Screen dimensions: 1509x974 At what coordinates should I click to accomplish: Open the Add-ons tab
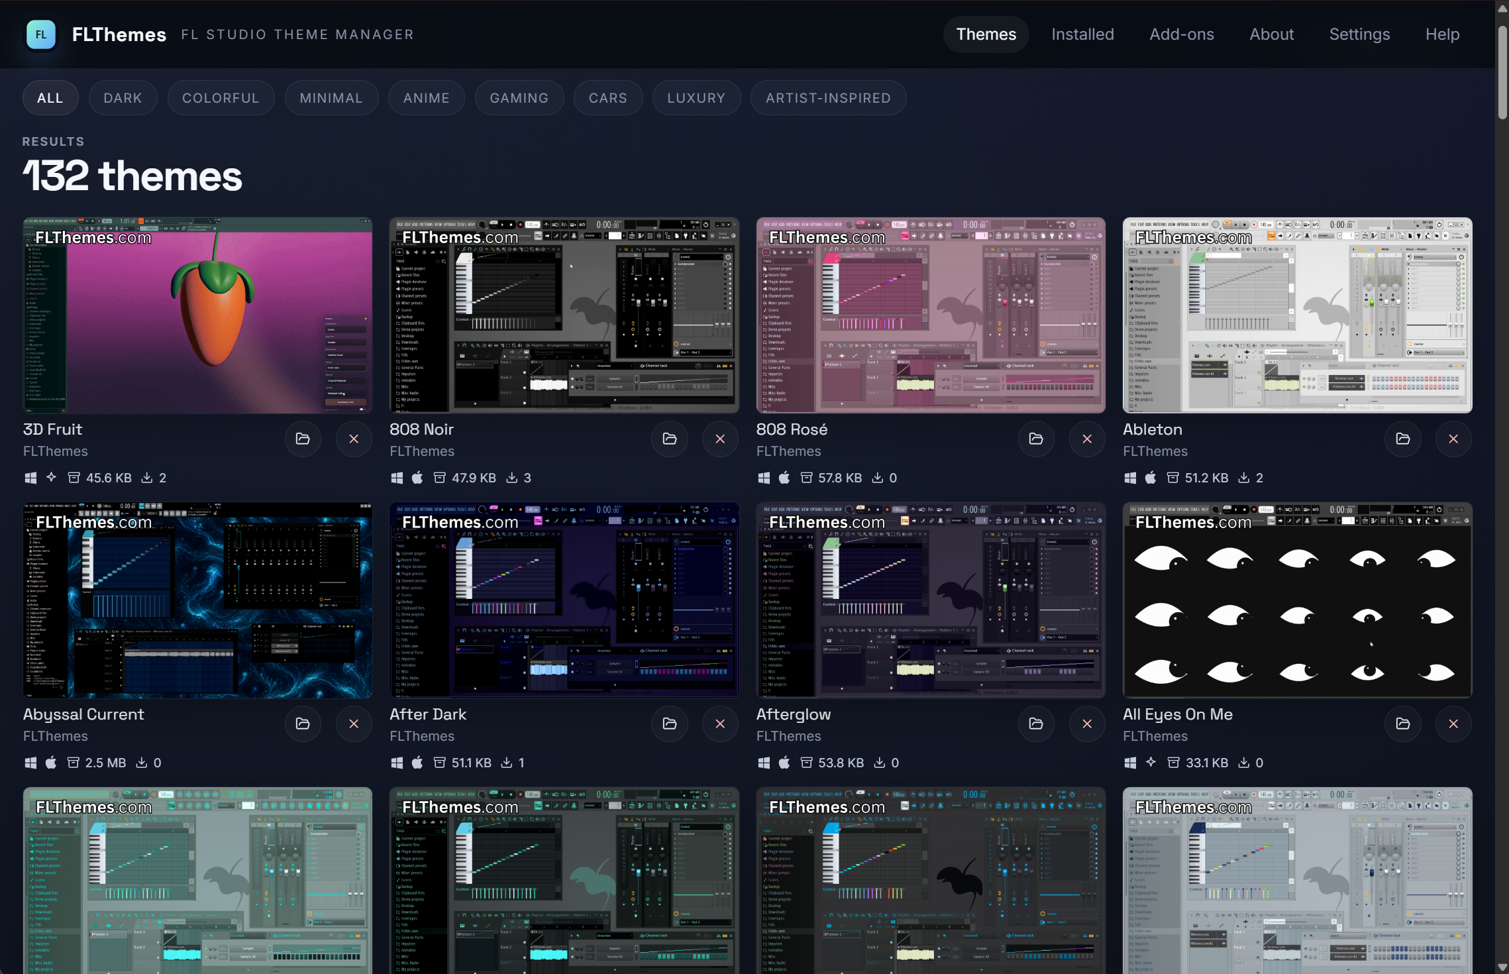click(x=1182, y=34)
